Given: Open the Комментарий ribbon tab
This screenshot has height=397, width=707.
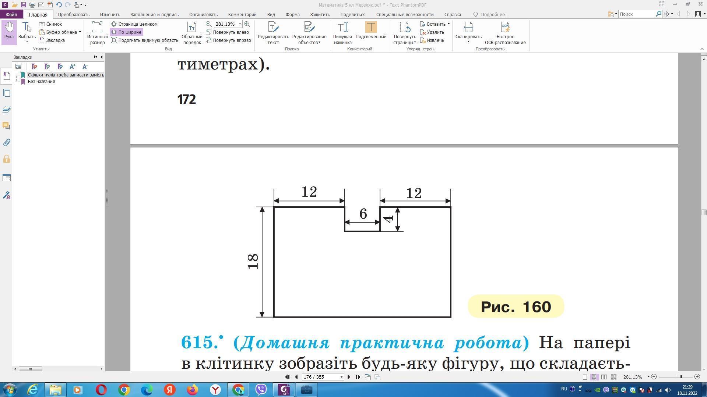Looking at the screenshot, I should (242, 14).
